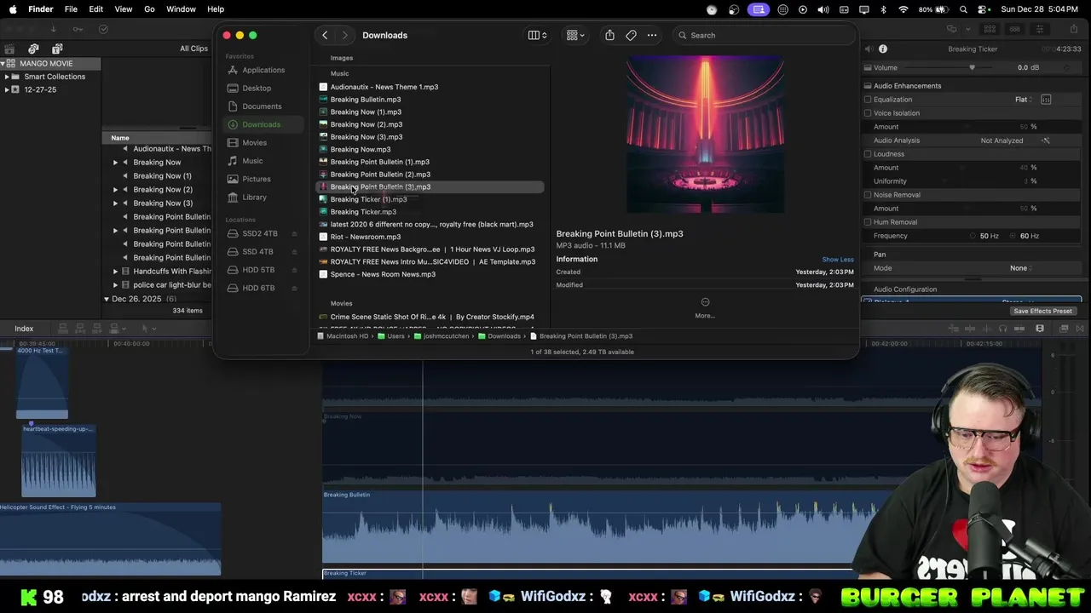The image size is (1091, 613).
Task: Select the Breaking Bulletin clip in the timeline
Action: click(x=588, y=528)
